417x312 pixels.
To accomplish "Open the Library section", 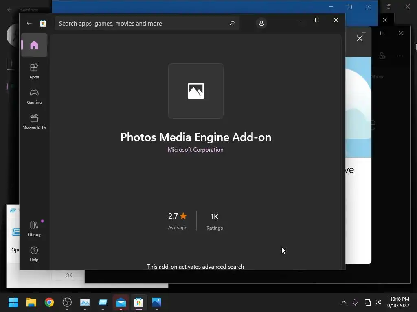I will coord(34,229).
